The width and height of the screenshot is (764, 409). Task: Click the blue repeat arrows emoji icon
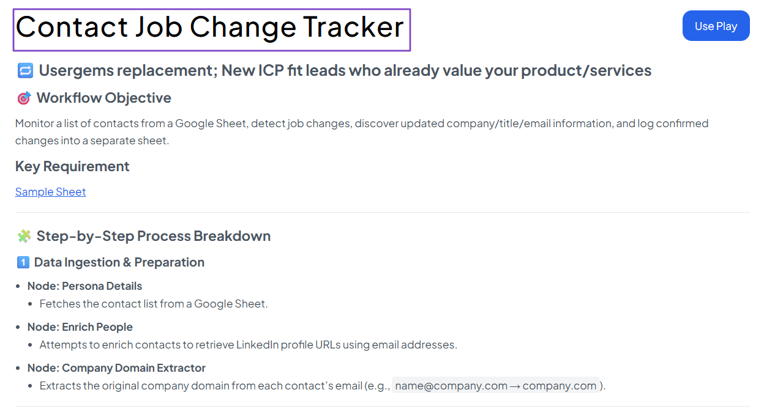(x=25, y=71)
